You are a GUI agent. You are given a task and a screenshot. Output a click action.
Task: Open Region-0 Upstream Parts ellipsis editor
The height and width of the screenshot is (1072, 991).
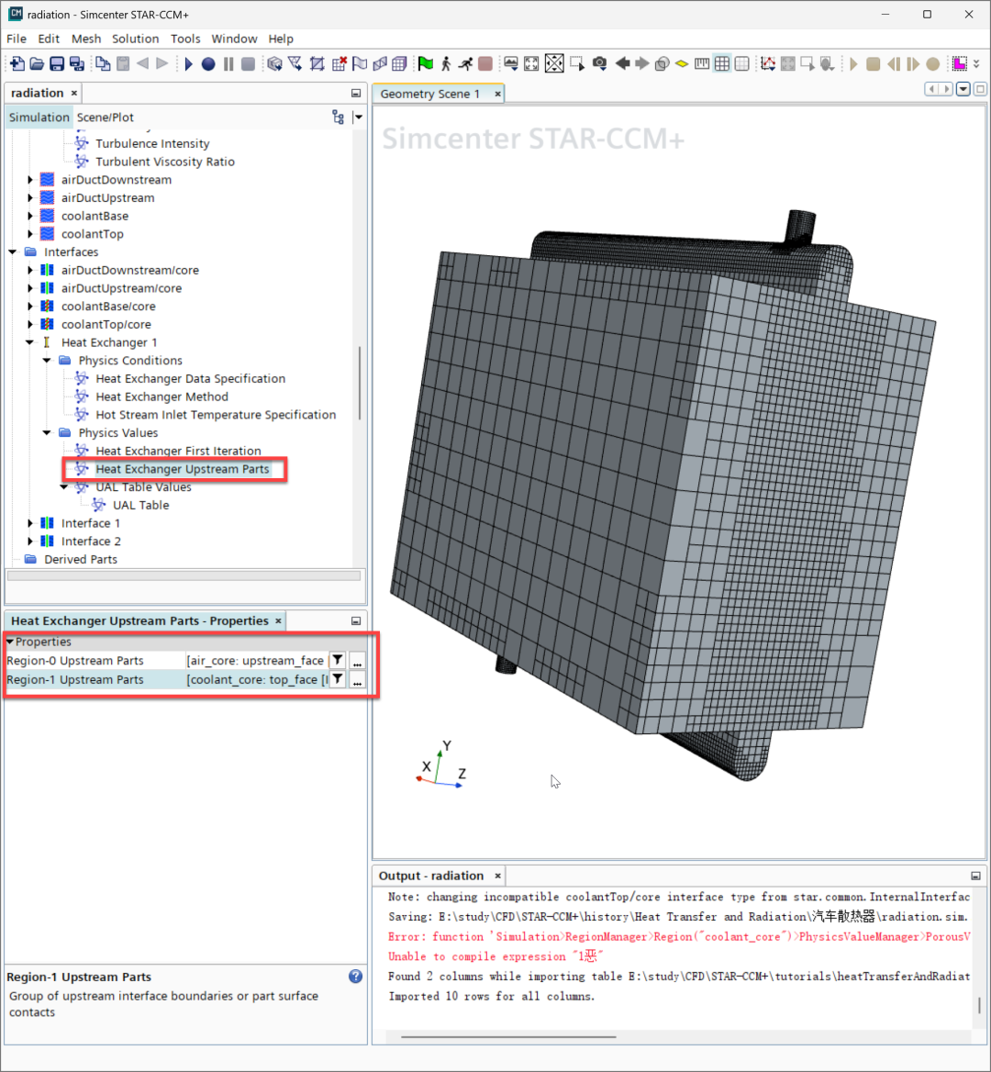tap(357, 661)
